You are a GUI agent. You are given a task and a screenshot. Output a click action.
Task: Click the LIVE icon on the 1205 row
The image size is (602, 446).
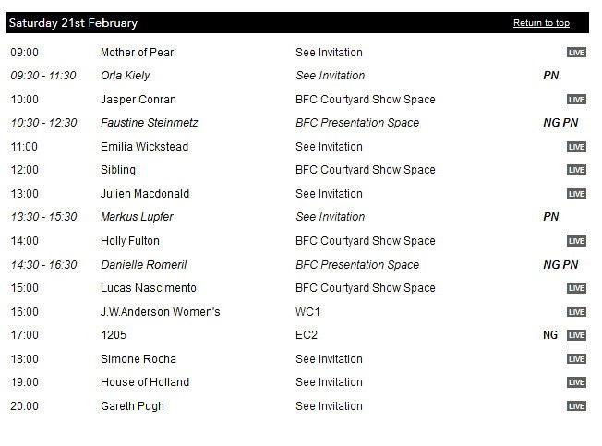point(576,335)
